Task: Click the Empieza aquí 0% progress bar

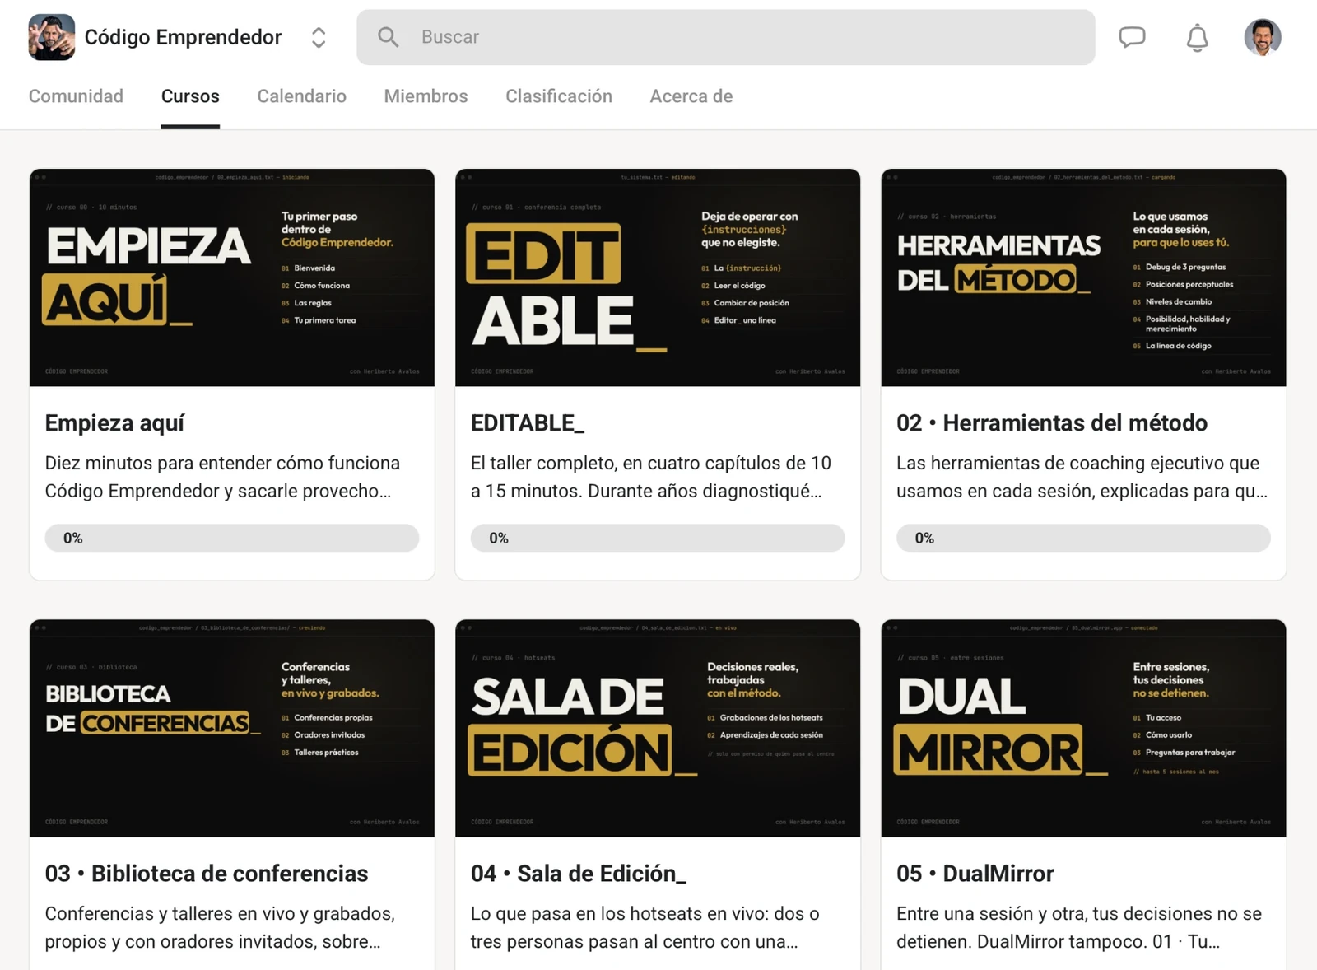Action: coord(232,538)
